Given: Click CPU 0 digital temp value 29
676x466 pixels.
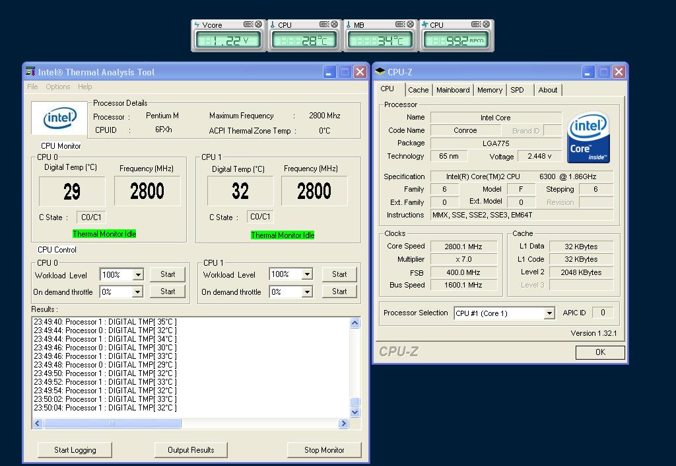Looking at the screenshot, I should [x=72, y=191].
